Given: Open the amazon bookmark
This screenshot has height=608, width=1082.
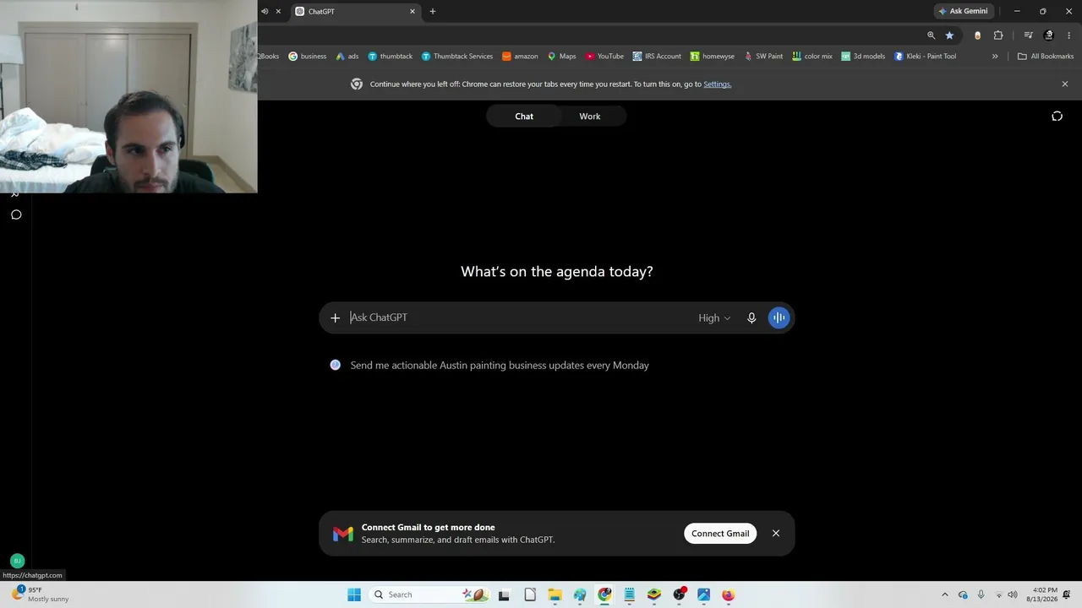Looking at the screenshot, I should tap(520, 57).
